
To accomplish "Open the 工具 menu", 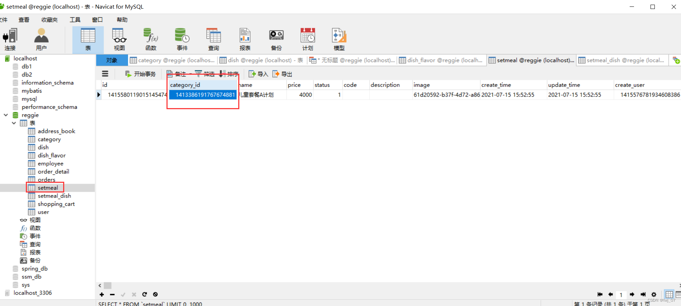I will (x=75, y=20).
